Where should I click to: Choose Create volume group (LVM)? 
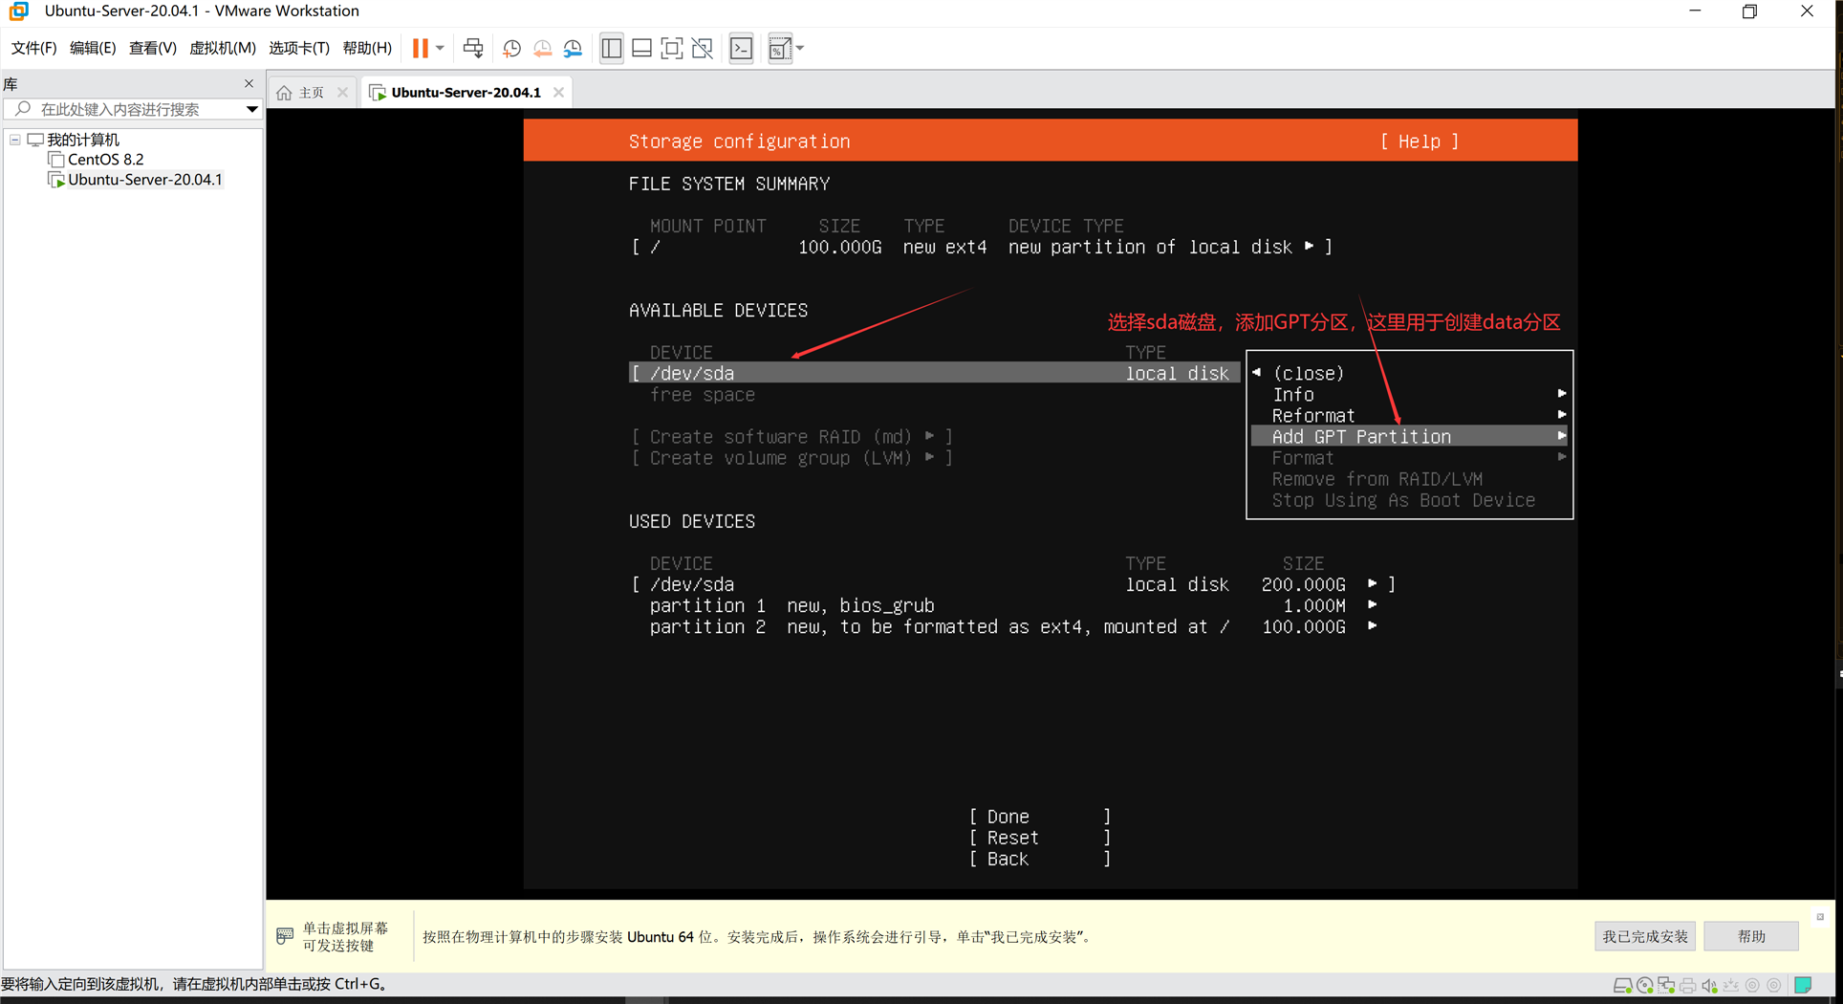coord(791,458)
